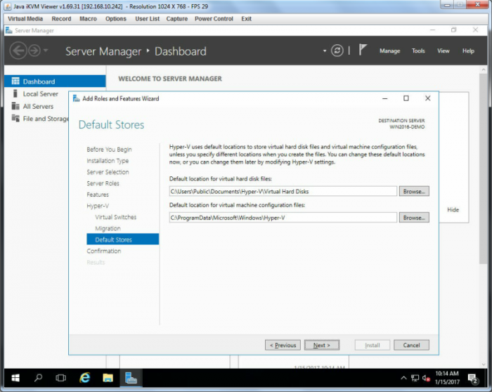Show hidden system tray icons
The image size is (492, 392).
click(x=403, y=378)
